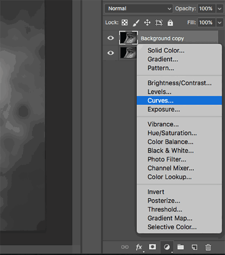Screen dimensions: 225x255
Task: Lock position move icon
Action: click(147, 23)
